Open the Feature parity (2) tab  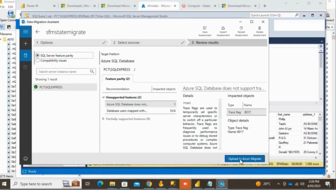coord(118,79)
